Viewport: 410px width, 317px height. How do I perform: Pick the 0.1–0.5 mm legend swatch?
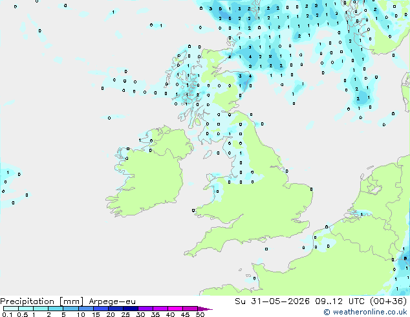(x=11, y=309)
